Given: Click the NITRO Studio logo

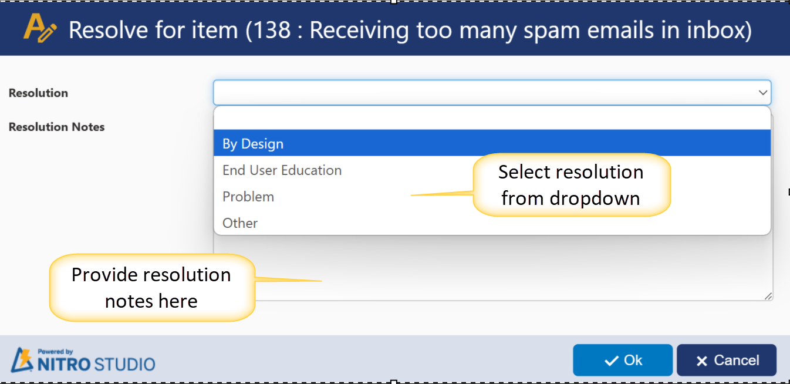Looking at the screenshot, I should [x=83, y=360].
